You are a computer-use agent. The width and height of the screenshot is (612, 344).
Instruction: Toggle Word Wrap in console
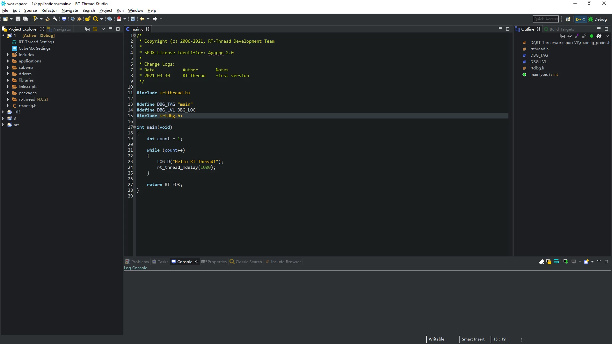pos(556,262)
